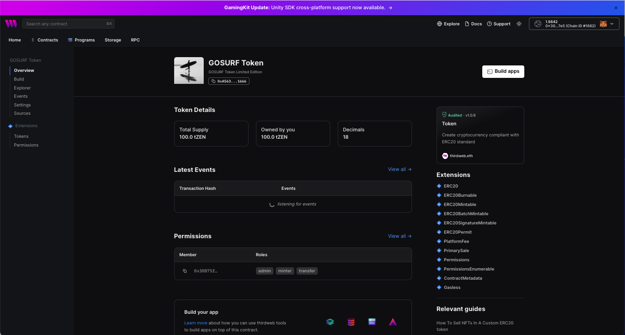The height and width of the screenshot is (335, 625).
Task: Select Build in sidebar
Action: coord(19,79)
